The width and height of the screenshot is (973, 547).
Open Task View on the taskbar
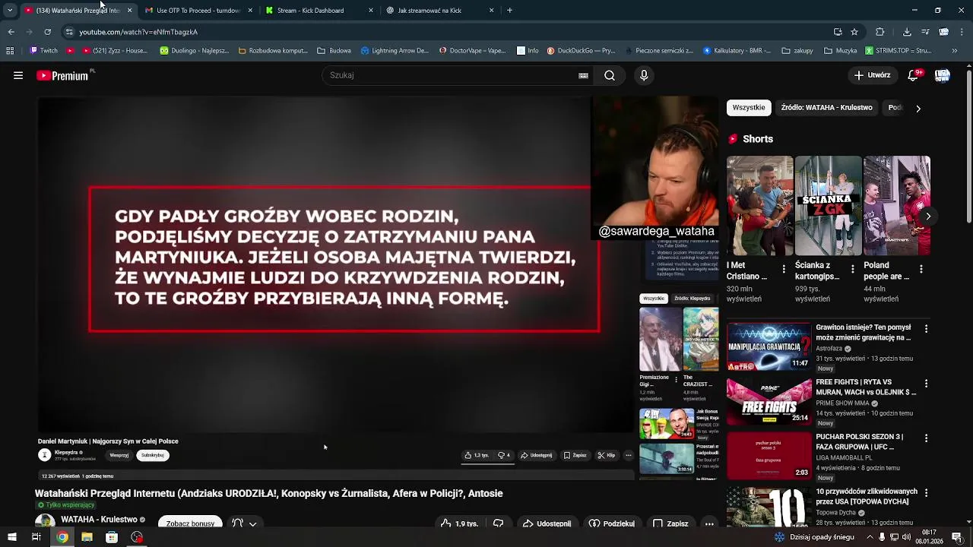pyautogui.click(x=36, y=537)
